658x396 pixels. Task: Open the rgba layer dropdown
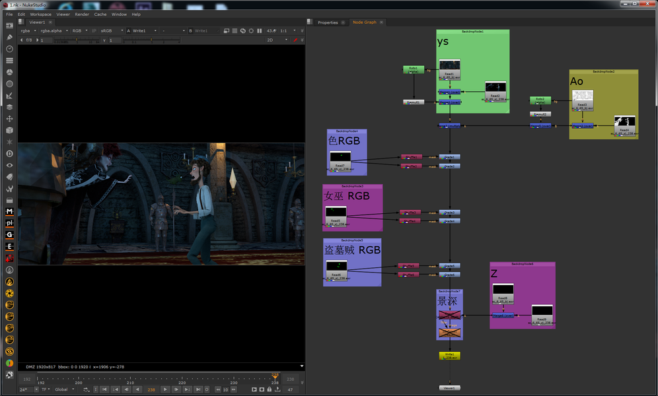(28, 30)
